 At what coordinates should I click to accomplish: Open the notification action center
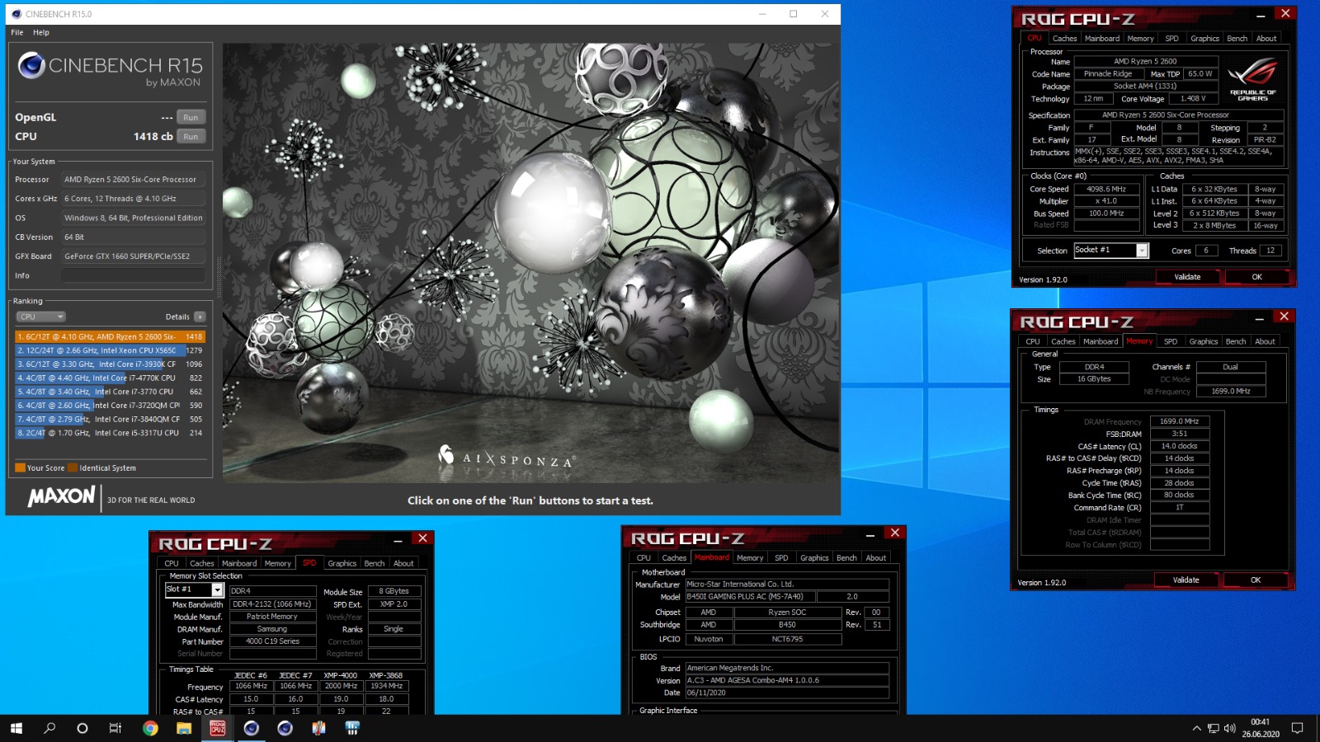1297,728
